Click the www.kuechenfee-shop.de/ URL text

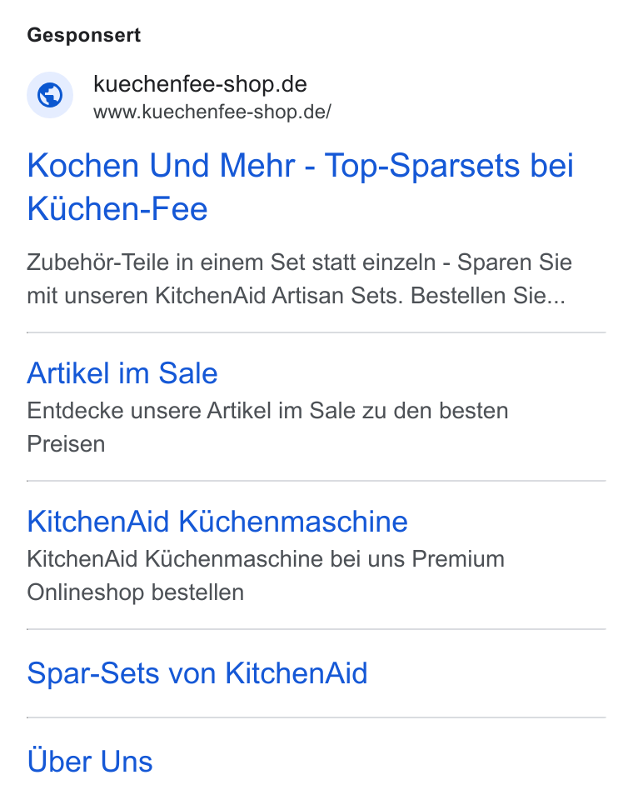click(212, 112)
